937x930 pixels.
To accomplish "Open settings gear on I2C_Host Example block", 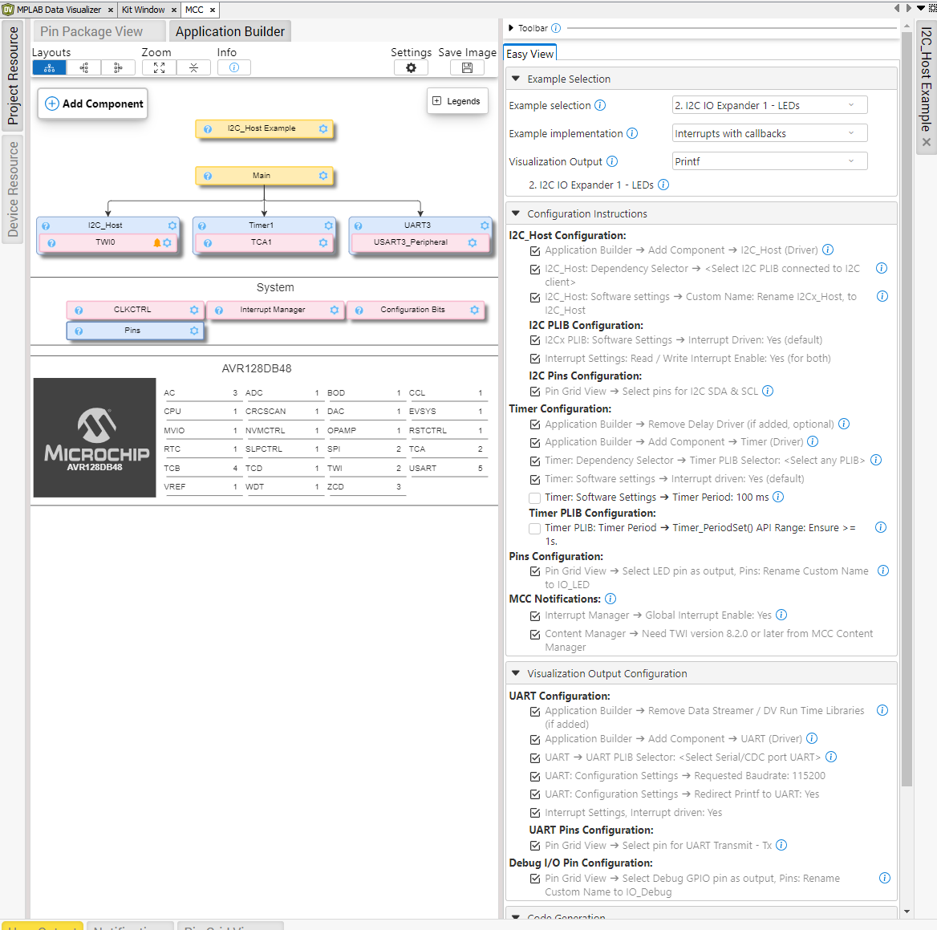I will pos(323,128).
